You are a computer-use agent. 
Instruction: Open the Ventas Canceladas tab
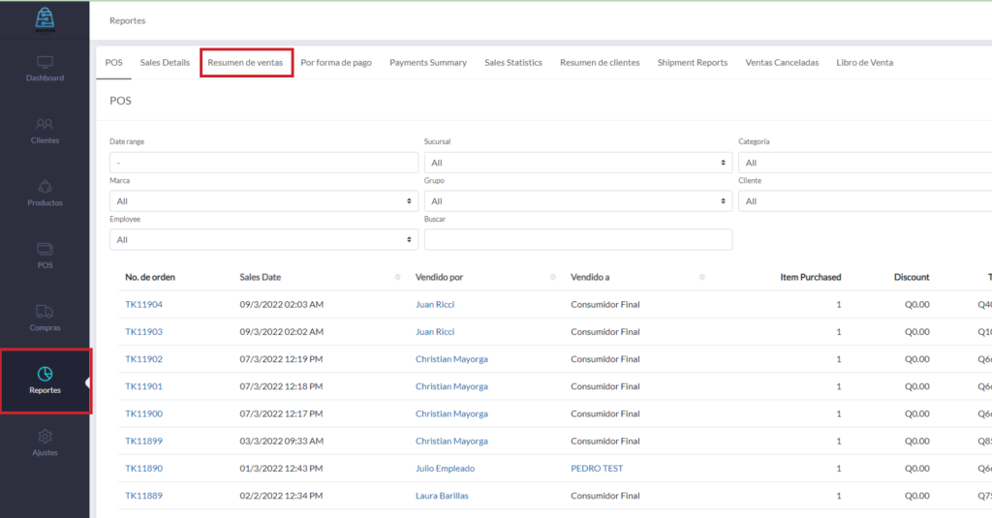point(781,63)
